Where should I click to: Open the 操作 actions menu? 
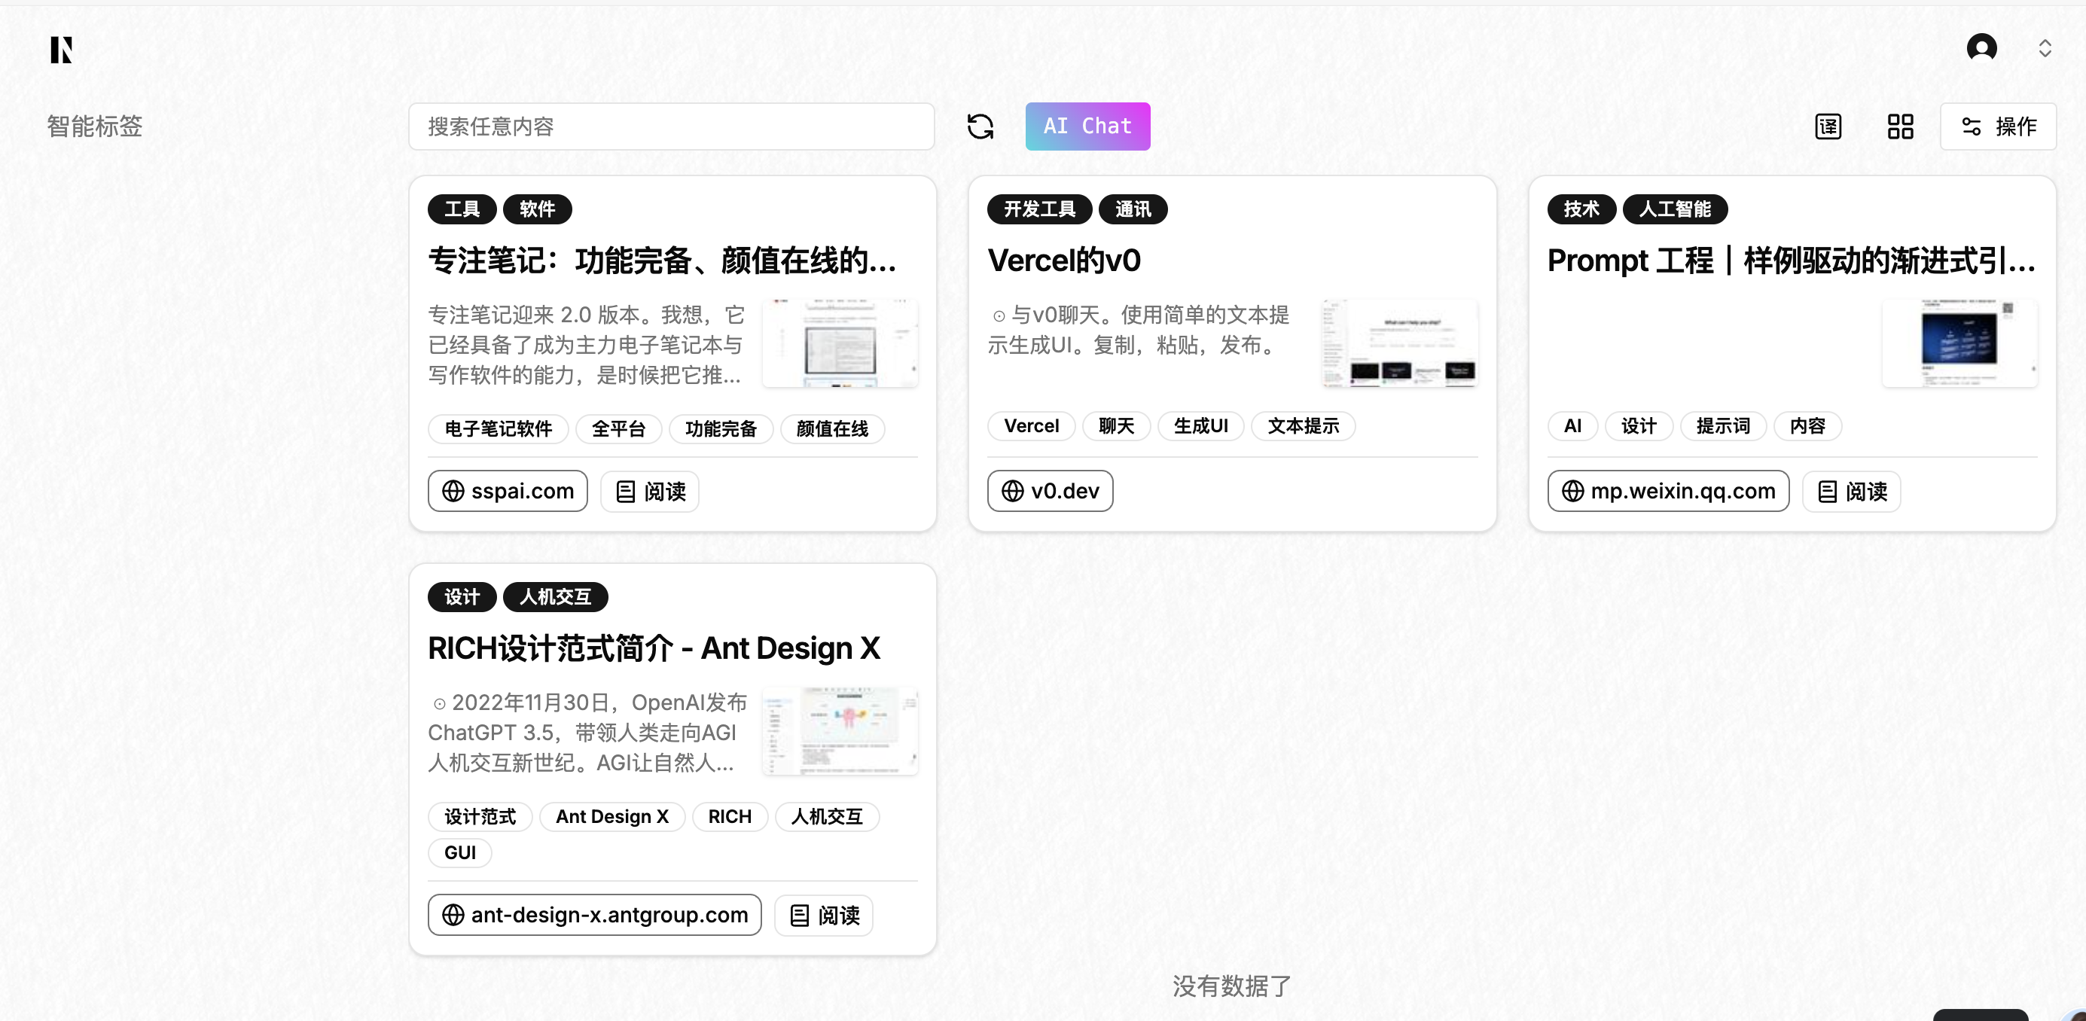1998,126
